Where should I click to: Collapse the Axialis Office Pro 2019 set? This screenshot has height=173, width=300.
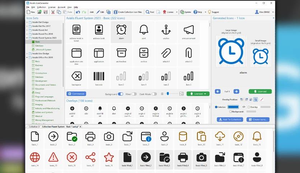pos(27,57)
